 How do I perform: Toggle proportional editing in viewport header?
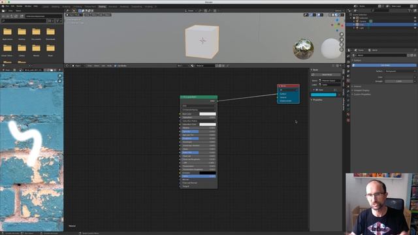click(x=215, y=10)
